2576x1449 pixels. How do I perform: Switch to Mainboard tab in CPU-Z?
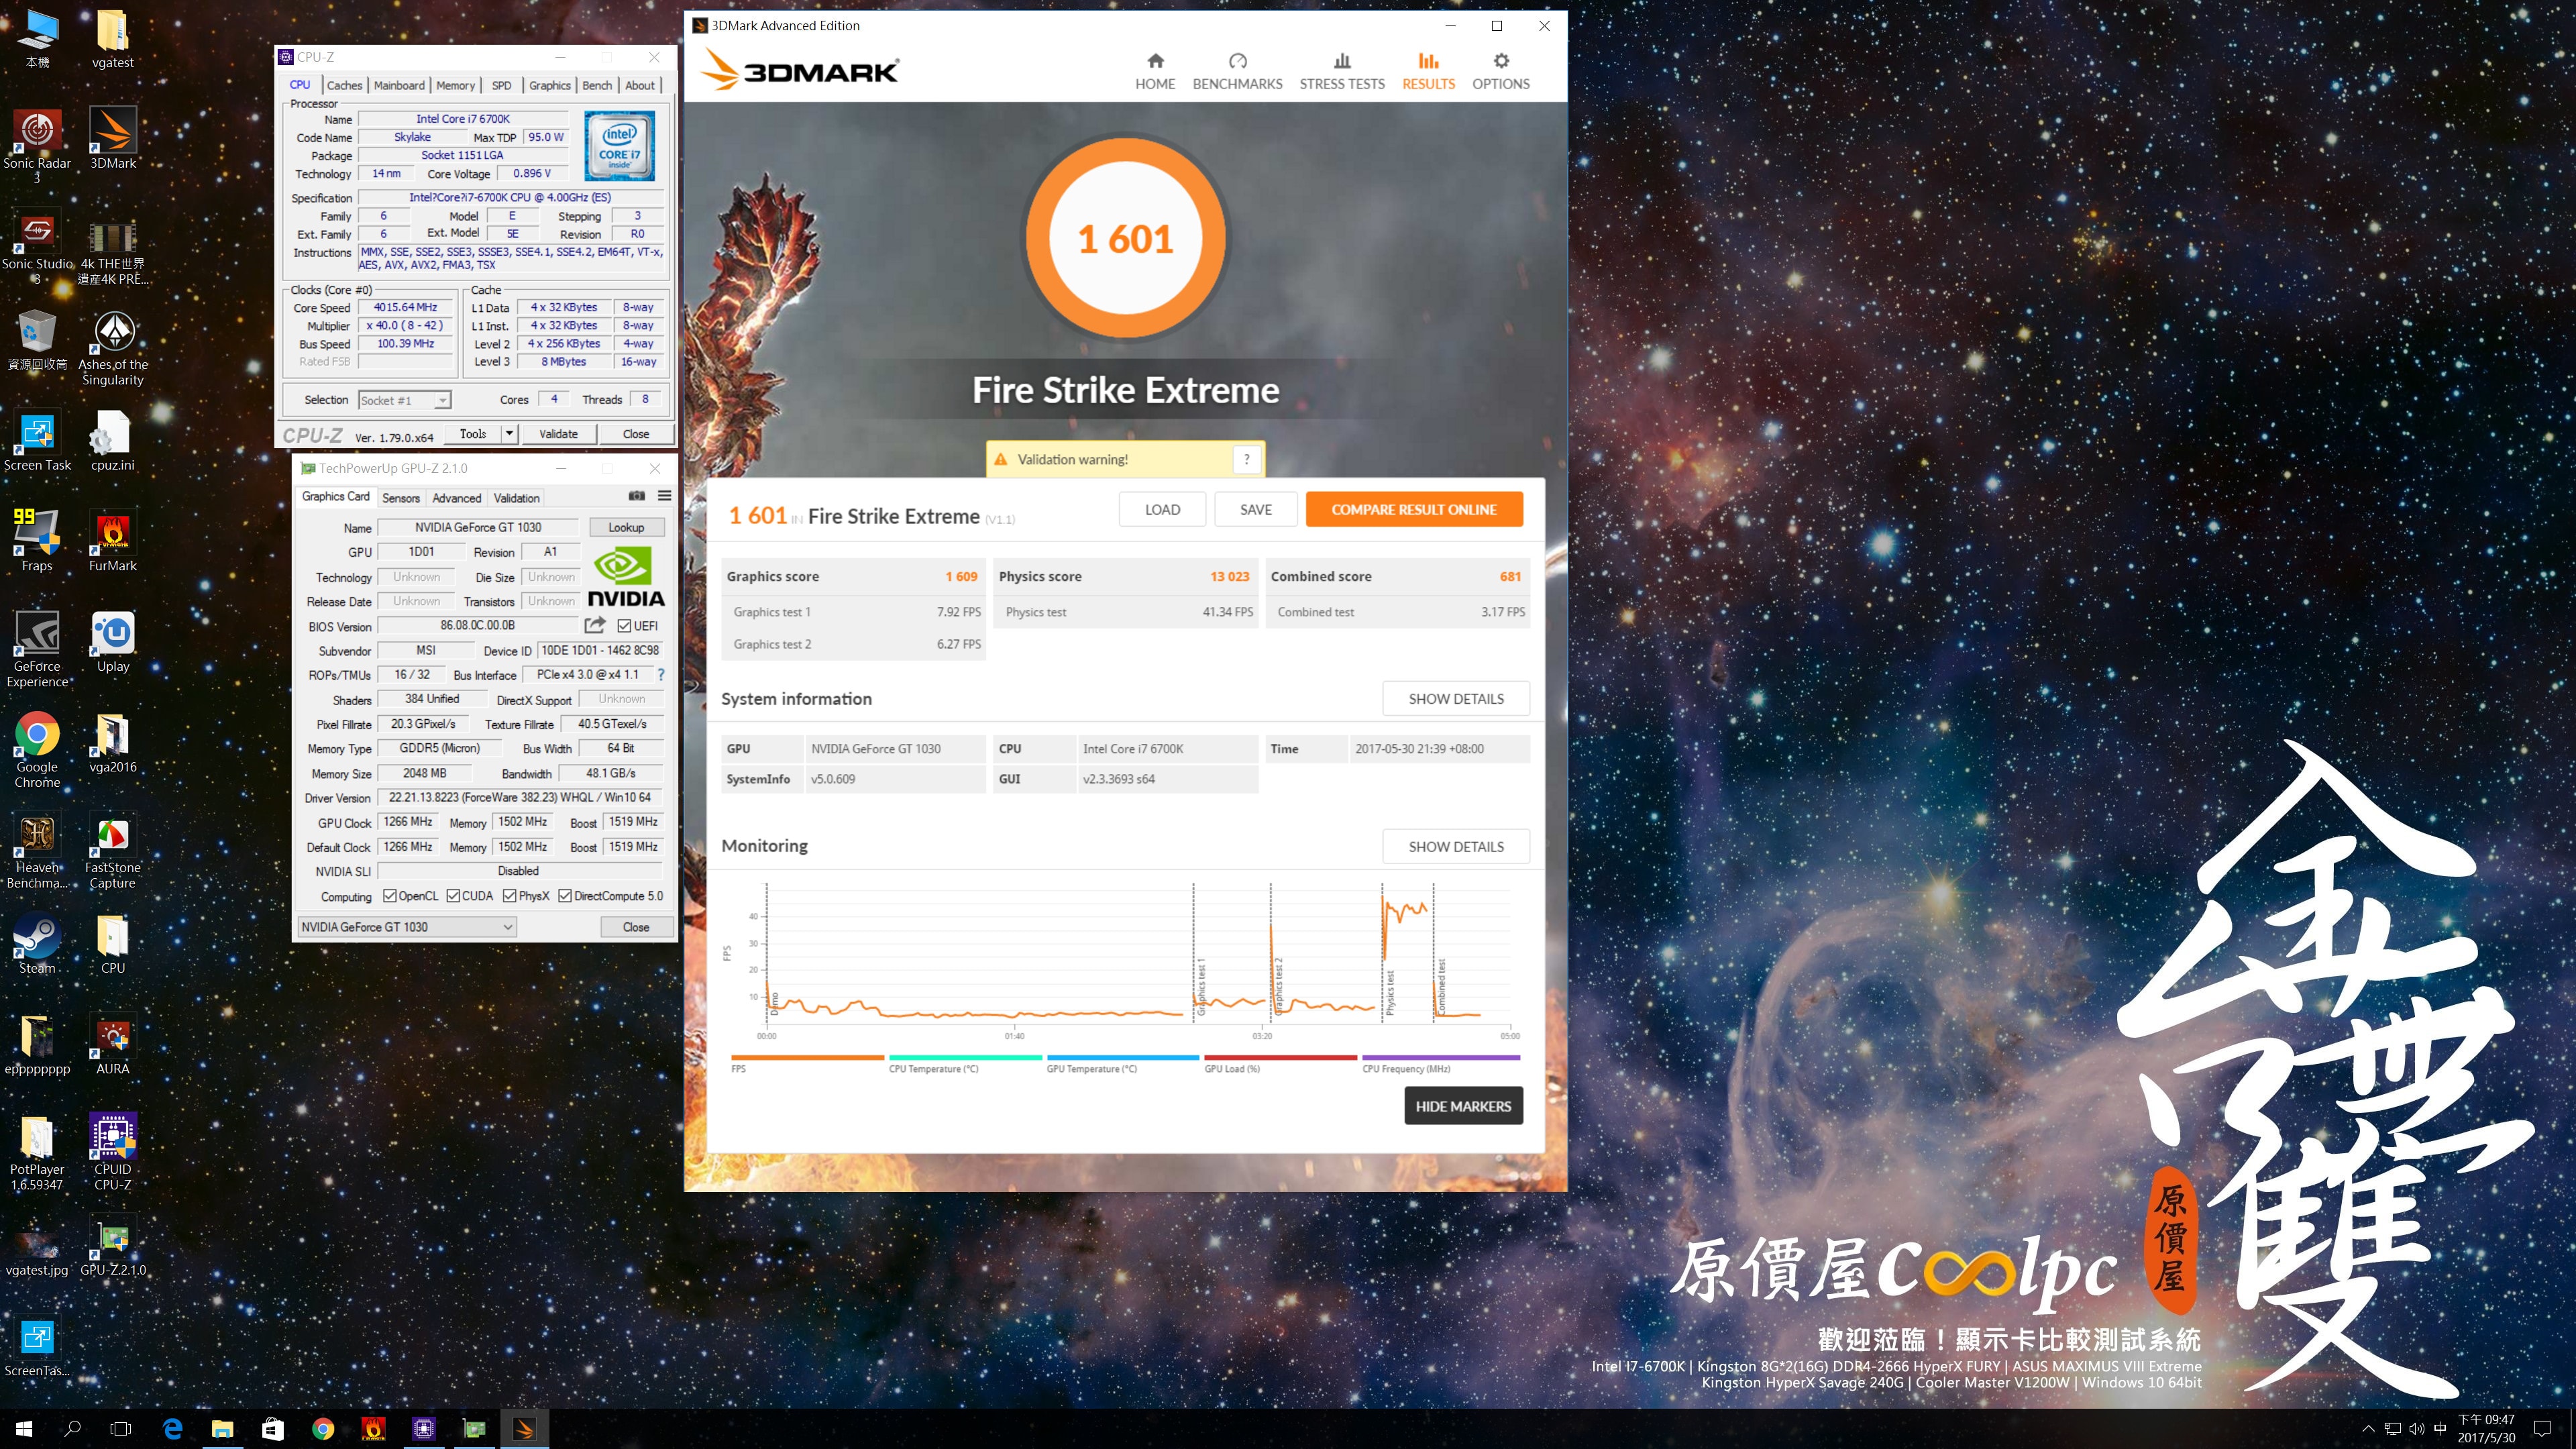point(399,85)
